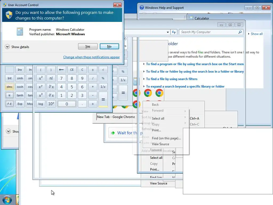Toggle the Inv key on the calculator
Screen dimensions: 273x205
(x=20, y=70)
